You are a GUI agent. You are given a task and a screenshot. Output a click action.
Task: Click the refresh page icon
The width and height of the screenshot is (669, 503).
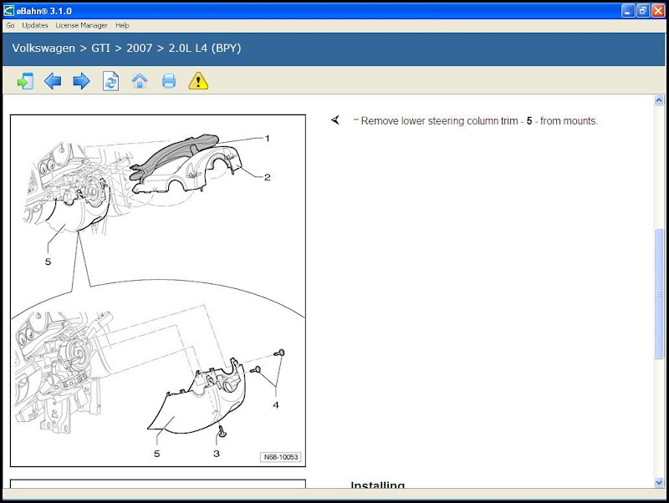(111, 81)
